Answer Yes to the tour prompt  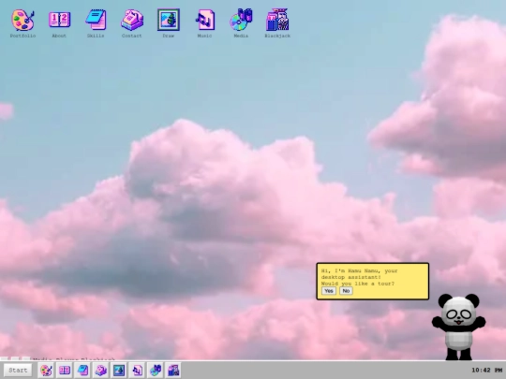pyautogui.click(x=329, y=291)
